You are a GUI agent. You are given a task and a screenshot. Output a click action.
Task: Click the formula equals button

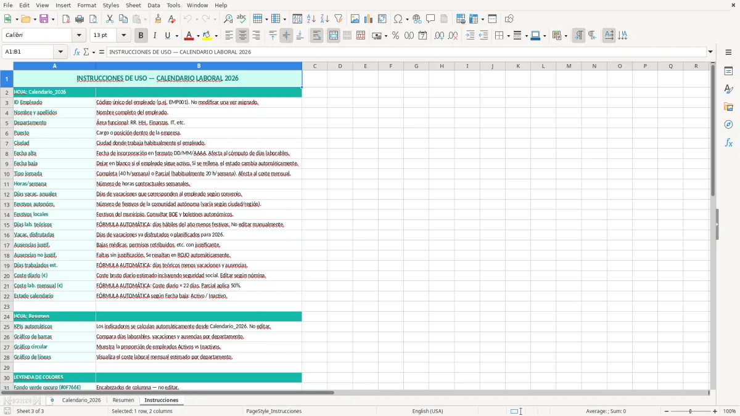[101, 52]
